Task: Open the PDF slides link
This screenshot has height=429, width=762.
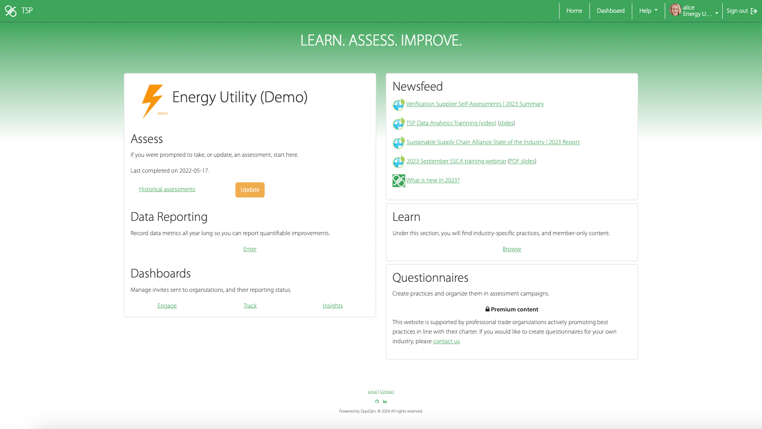Action: pyautogui.click(x=522, y=162)
